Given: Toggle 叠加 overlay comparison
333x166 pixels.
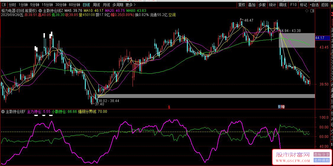Looking at the screenshot, I should point(252,5).
